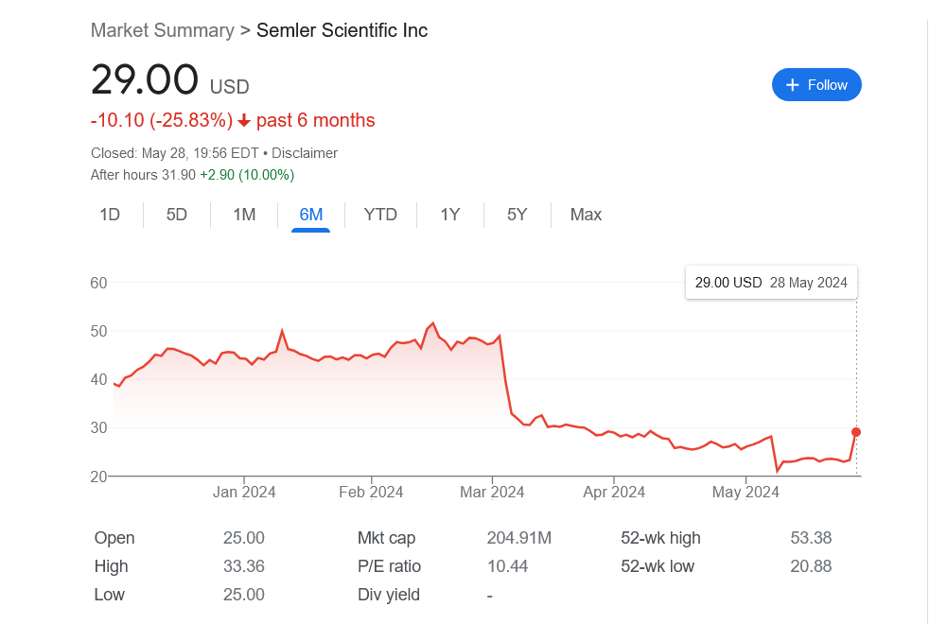Click the Mar 2024 axis label

pyautogui.click(x=492, y=492)
